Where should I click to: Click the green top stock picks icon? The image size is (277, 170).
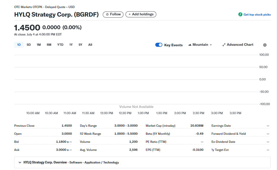coord(240,14)
